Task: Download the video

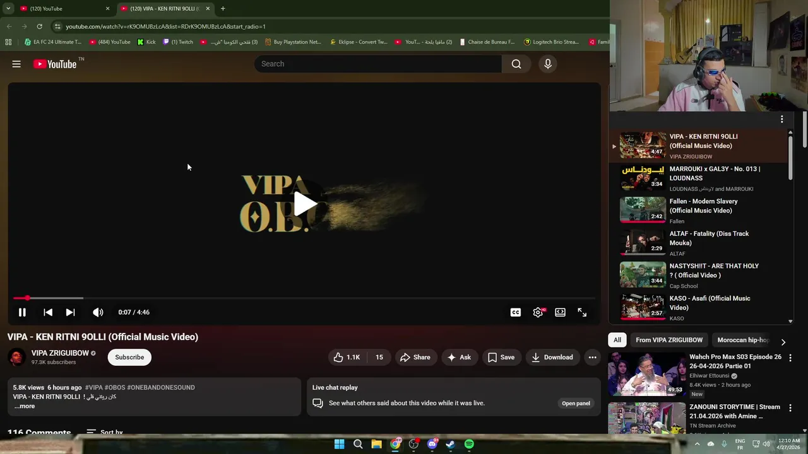Action: [552, 357]
